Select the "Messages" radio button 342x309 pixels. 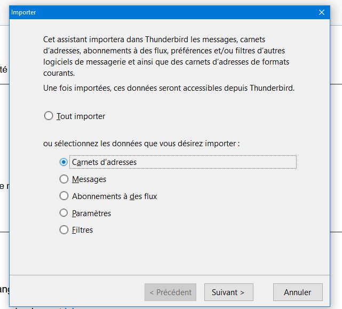(64, 179)
